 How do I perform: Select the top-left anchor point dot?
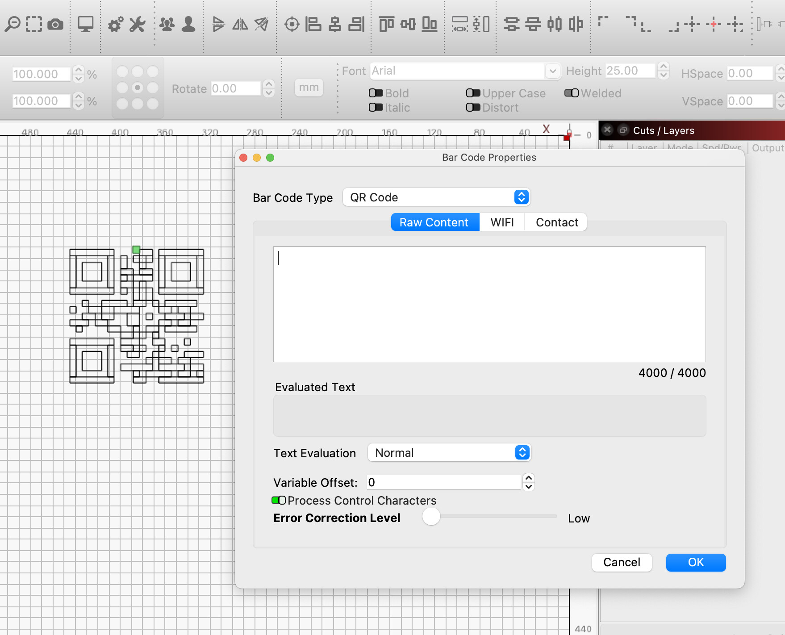[122, 71]
